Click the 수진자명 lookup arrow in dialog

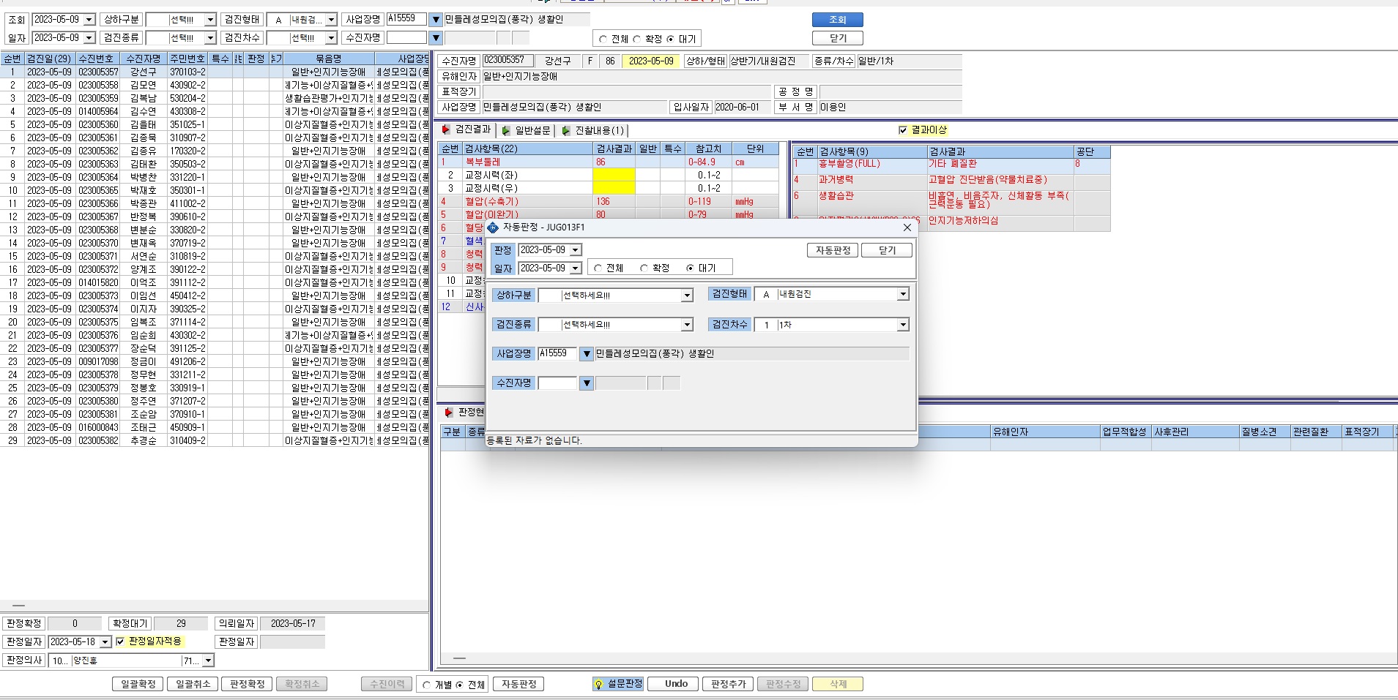(x=586, y=383)
